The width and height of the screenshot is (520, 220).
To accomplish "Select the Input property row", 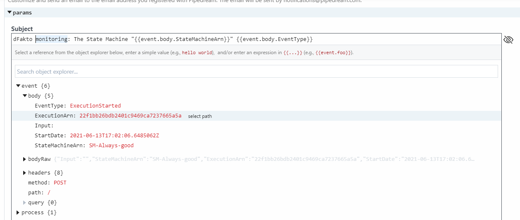I will pyautogui.click(x=44, y=126).
